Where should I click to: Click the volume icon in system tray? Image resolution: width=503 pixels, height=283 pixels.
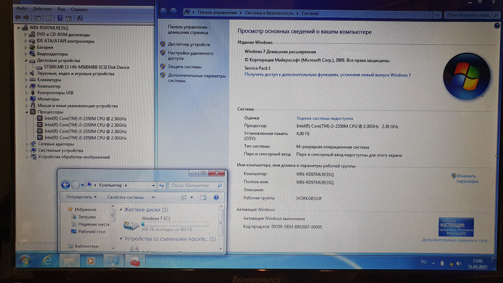[x=459, y=263]
